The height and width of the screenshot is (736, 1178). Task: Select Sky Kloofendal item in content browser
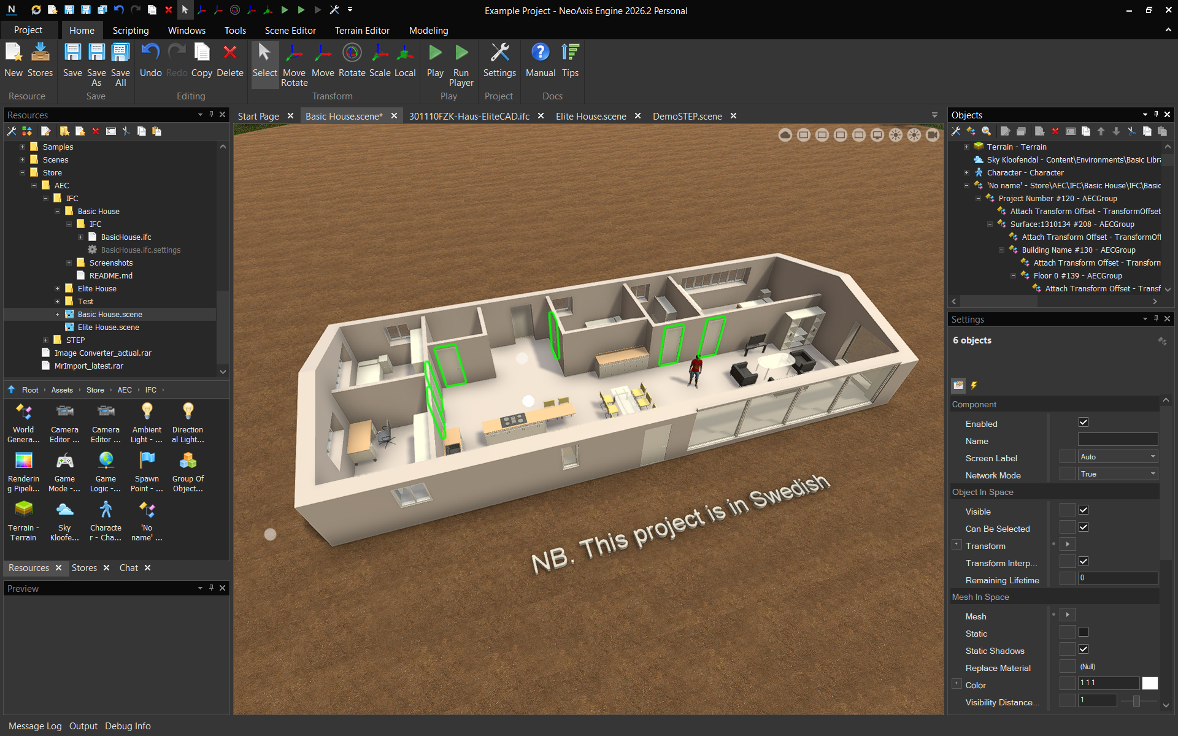pyautogui.click(x=64, y=521)
